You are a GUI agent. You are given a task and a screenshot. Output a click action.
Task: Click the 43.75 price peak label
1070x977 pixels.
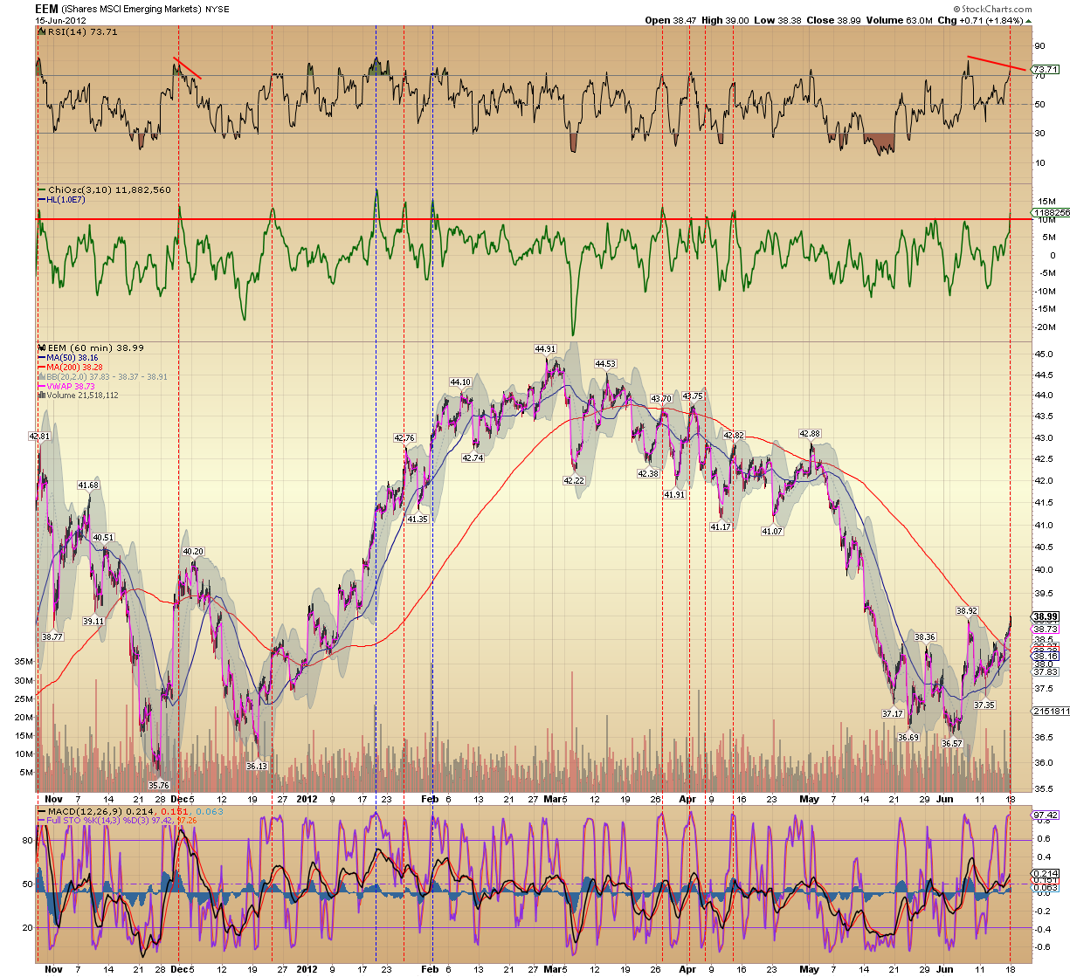click(693, 396)
